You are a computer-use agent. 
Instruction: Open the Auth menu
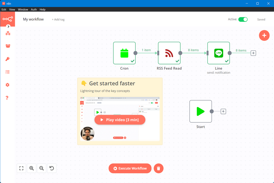[34, 9]
